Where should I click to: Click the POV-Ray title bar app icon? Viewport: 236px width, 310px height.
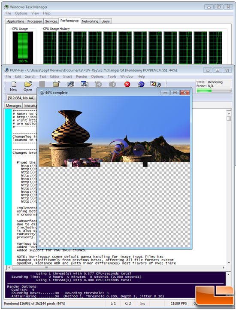click(x=7, y=70)
